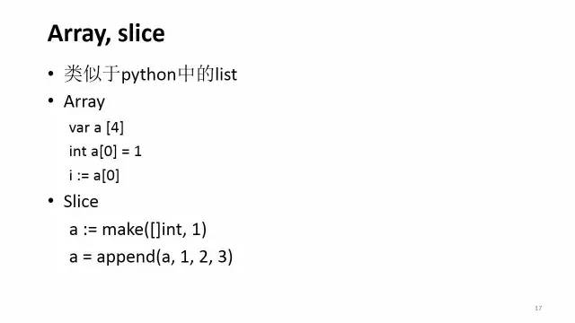Click the 'Slice' bullet heading

click(81, 201)
